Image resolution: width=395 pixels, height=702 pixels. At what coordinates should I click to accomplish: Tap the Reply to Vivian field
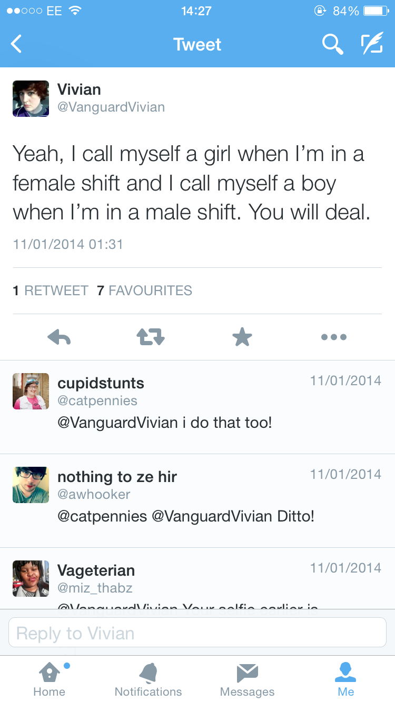click(197, 633)
